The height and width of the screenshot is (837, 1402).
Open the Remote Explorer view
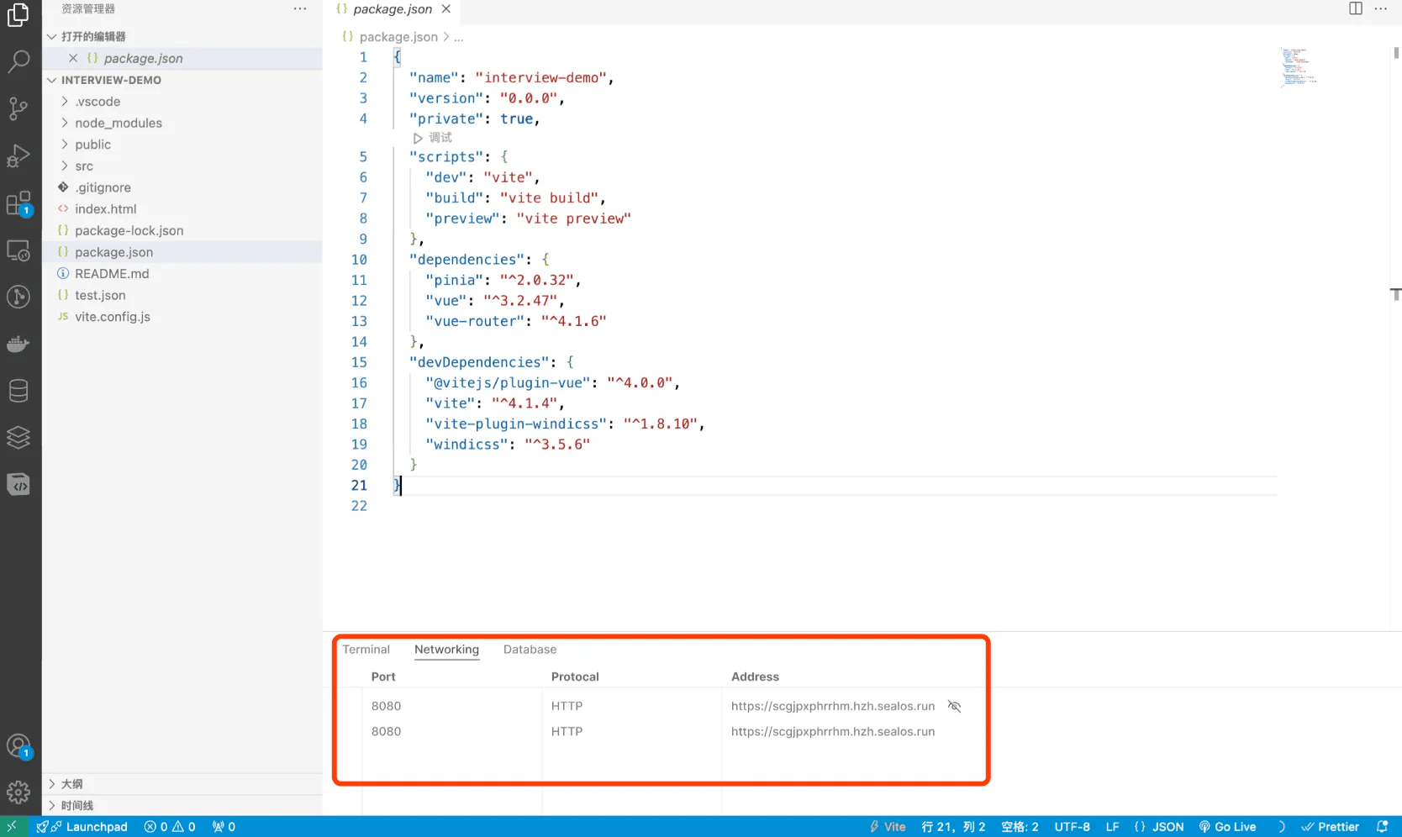tap(18, 250)
